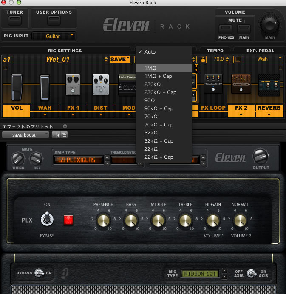The image size is (286, 294).
Task: Click the FX Loop pedal icon
Action: pyautogui.click(x=213, y=84)
